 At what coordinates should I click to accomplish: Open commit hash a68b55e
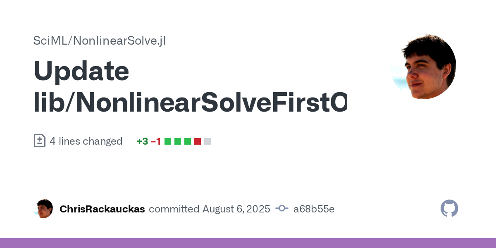(314, 209)
